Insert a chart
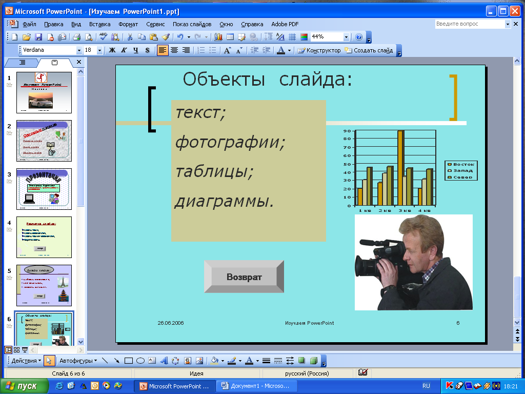 click(x=218, y=37)
